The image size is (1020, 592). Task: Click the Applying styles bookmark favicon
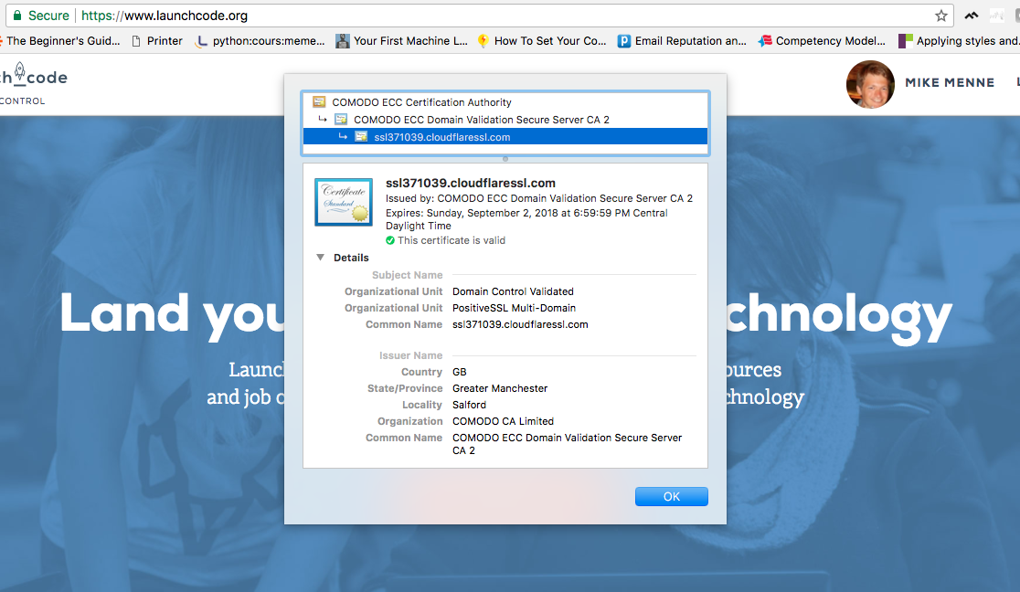[906, 41]
